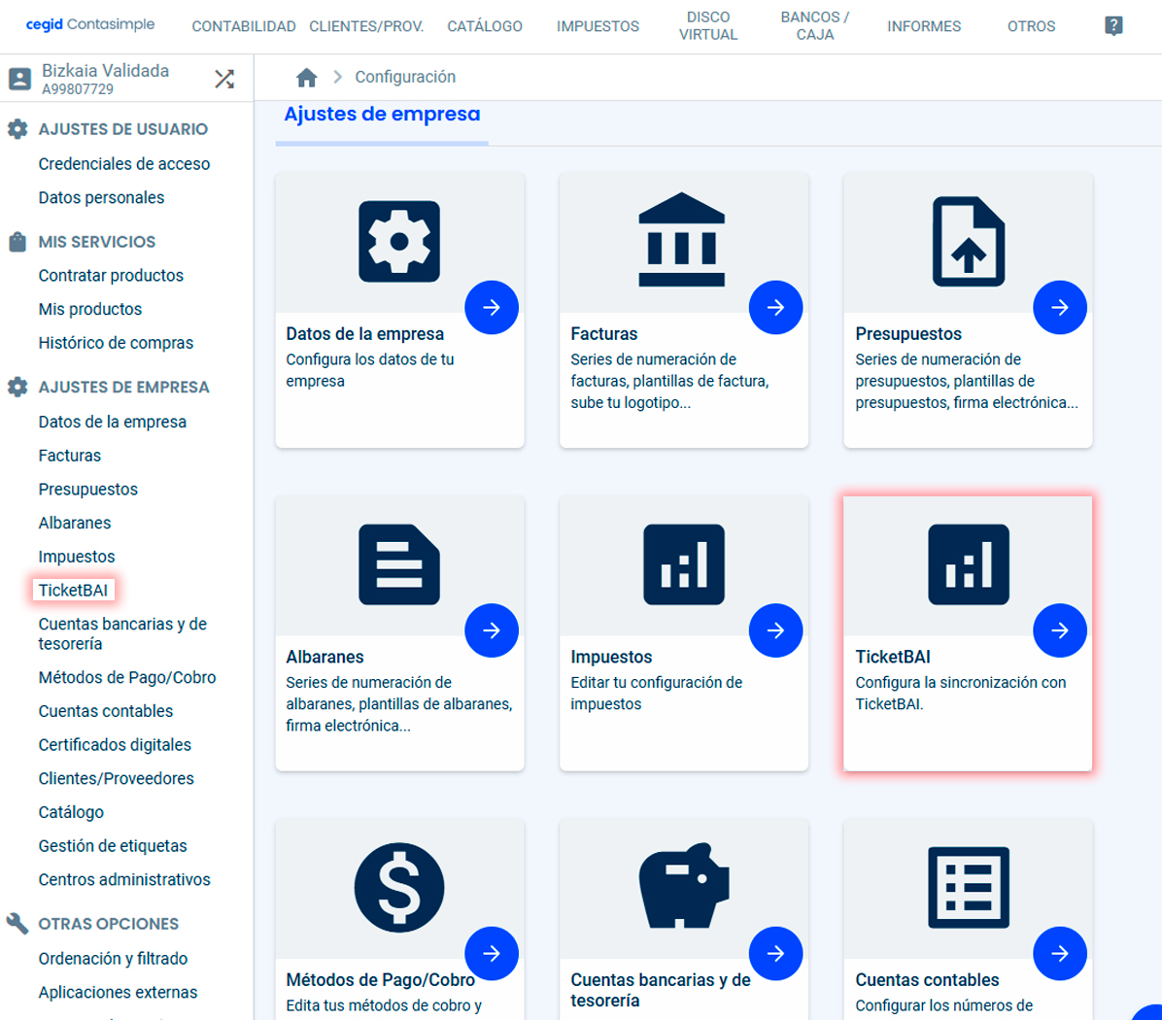The height and width of the screenshot is (1020, 1162).
Task: Open the Impuestos top menu
Action: [598, 26]
